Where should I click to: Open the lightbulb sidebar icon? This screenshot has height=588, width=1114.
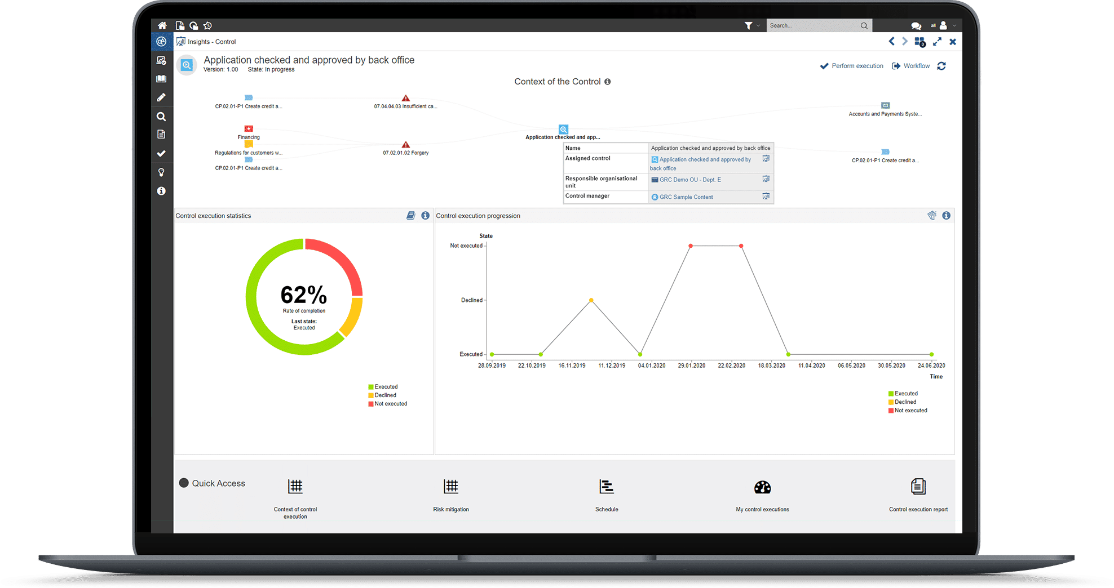click(161, 172)
